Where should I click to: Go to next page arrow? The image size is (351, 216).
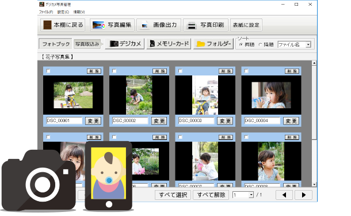tap(304, 195)
